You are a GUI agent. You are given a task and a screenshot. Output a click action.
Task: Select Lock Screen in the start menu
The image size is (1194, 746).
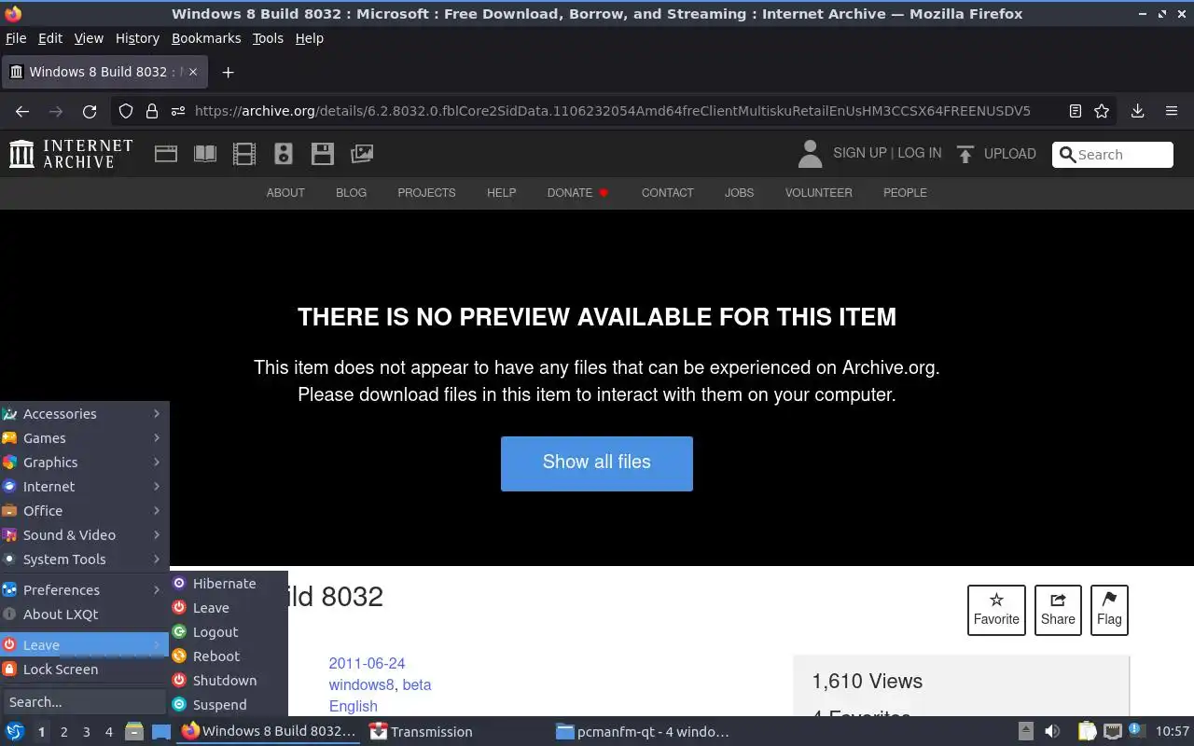coord(84,670)
